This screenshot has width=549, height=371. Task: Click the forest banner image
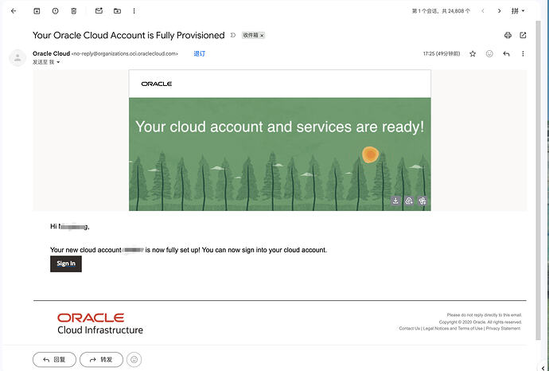280,154
